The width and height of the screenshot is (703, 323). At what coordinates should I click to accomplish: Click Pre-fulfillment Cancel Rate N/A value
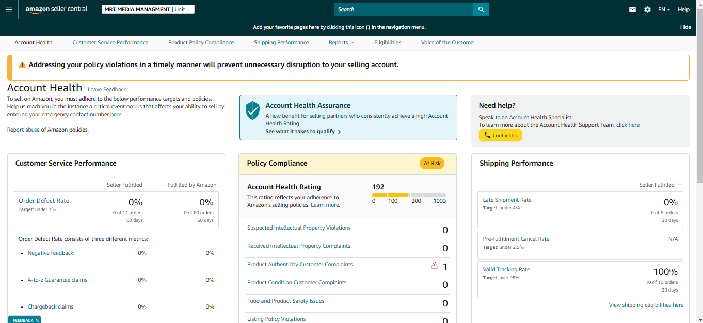pos(673,239)
